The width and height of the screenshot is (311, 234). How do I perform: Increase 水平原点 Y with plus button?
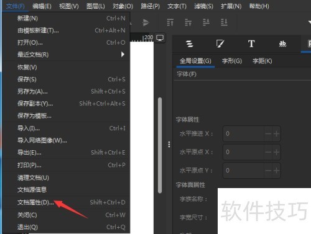point(276,171)
